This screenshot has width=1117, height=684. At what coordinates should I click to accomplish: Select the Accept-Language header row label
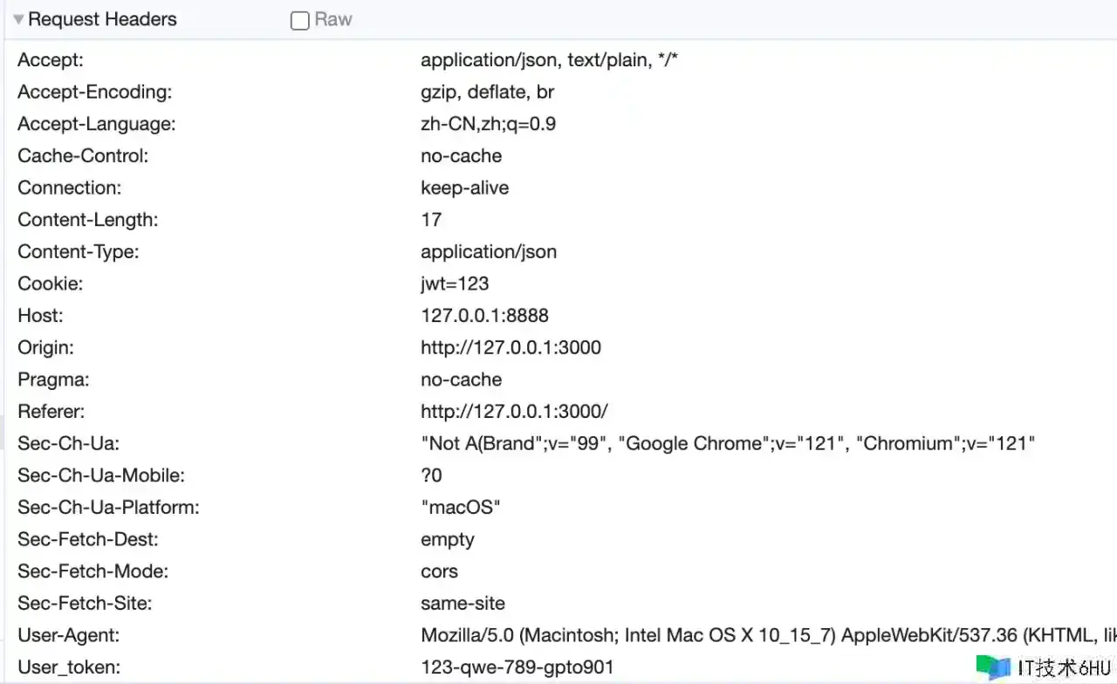click(96, 124)
